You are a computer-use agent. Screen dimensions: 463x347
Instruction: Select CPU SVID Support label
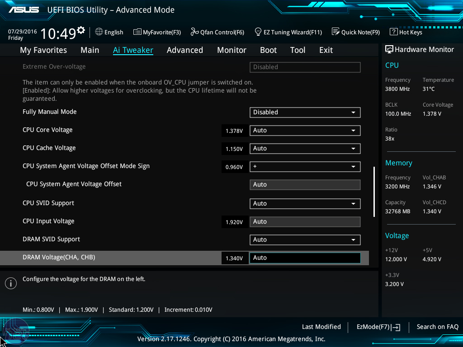coord(48,203)
